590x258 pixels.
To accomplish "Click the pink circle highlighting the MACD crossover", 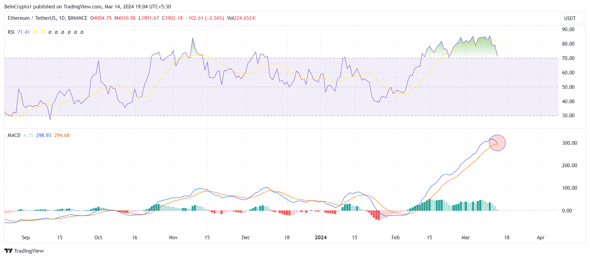I will click(497, 143).
